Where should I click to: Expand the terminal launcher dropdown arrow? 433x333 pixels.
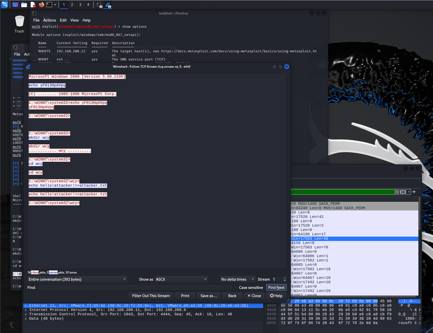pos(55,4)
